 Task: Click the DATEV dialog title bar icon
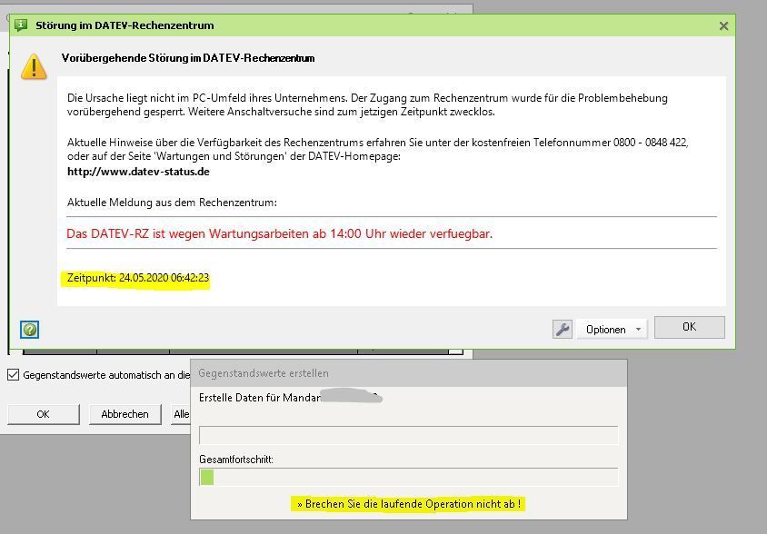(x=21, y=25)
